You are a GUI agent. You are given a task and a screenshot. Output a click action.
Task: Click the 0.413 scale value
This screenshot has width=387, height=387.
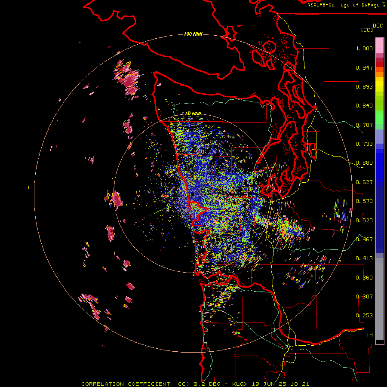point(364,258)
